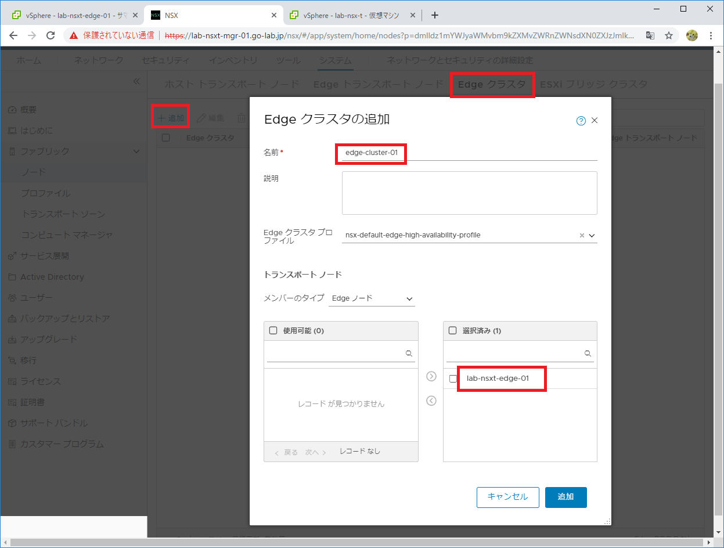Screen dimensions: 724x548
Task: Click the move-left arrow between member lists
Action: pyautogui.click(x=431, y=401)
